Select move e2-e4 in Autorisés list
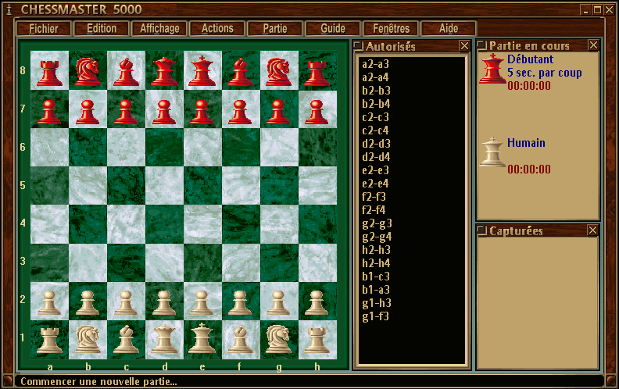This screenshot has width=619, height=389. click(x=375, y=184)
